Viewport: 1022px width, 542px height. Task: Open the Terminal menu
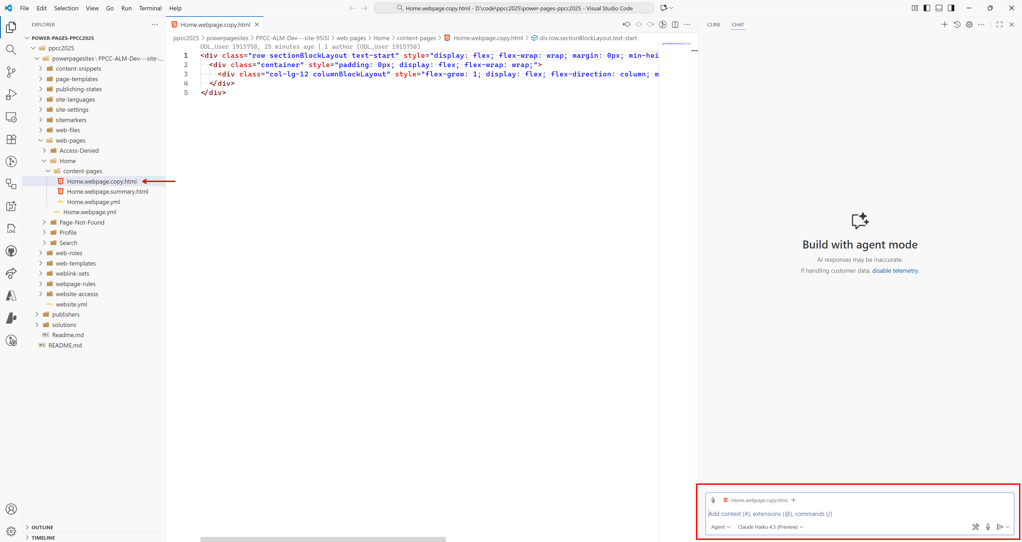150,8
